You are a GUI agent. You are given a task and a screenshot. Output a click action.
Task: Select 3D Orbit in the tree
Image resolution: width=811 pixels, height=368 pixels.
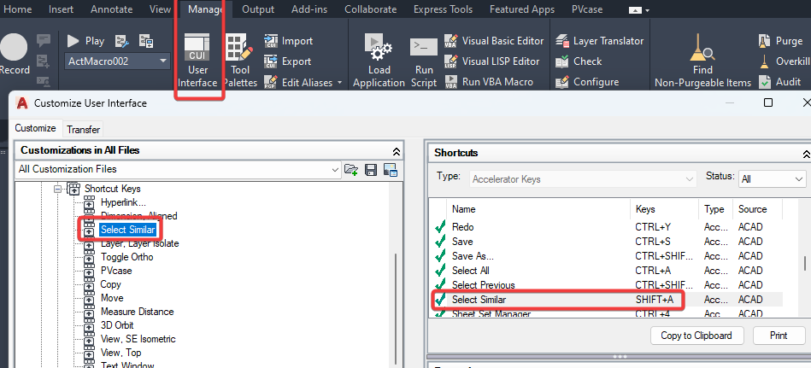(x=117, y=325)
